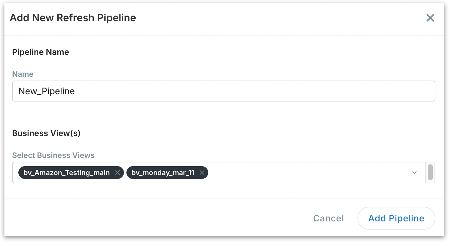The image size is (449, 242).
Task: Click the "Name" field label
Action: pos(22,74)
